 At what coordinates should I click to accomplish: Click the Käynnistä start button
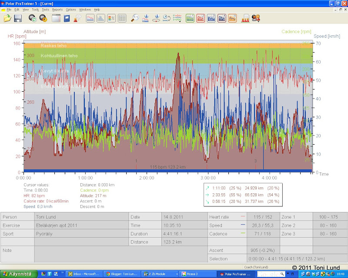click(x=17, y=274)
